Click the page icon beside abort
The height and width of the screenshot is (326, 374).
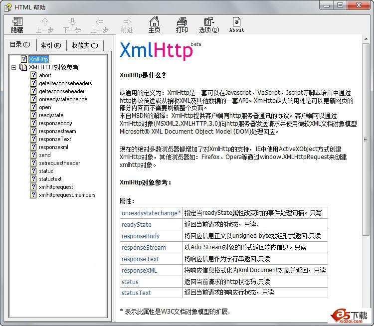[x=33, y=75]
